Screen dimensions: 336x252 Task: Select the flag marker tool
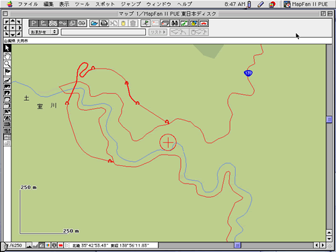(7, 72)
